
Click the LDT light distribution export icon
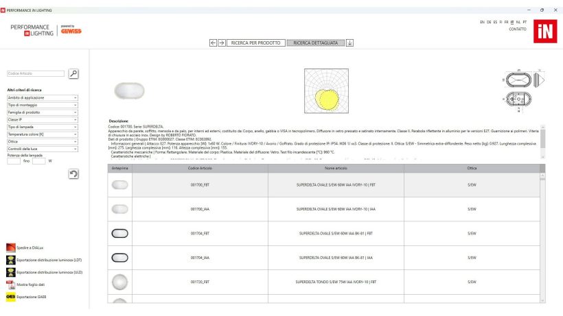(10, 260)
